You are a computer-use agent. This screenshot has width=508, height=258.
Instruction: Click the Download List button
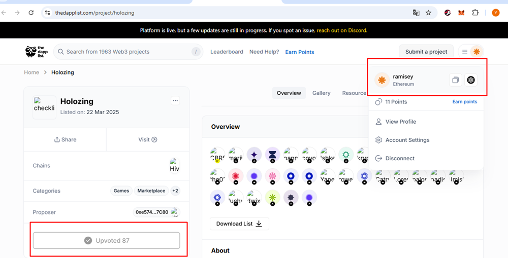239,224
